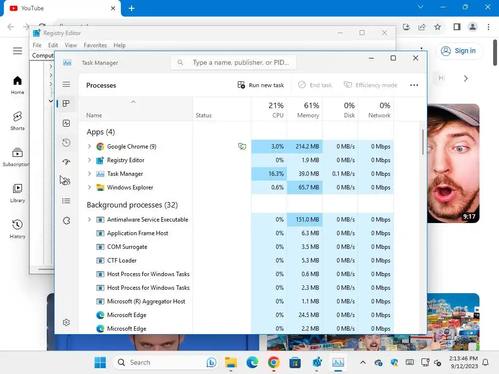Expand the Google Chrome (9) process group
The height and width of the screenshot is (374, 499).
point(90,146)
